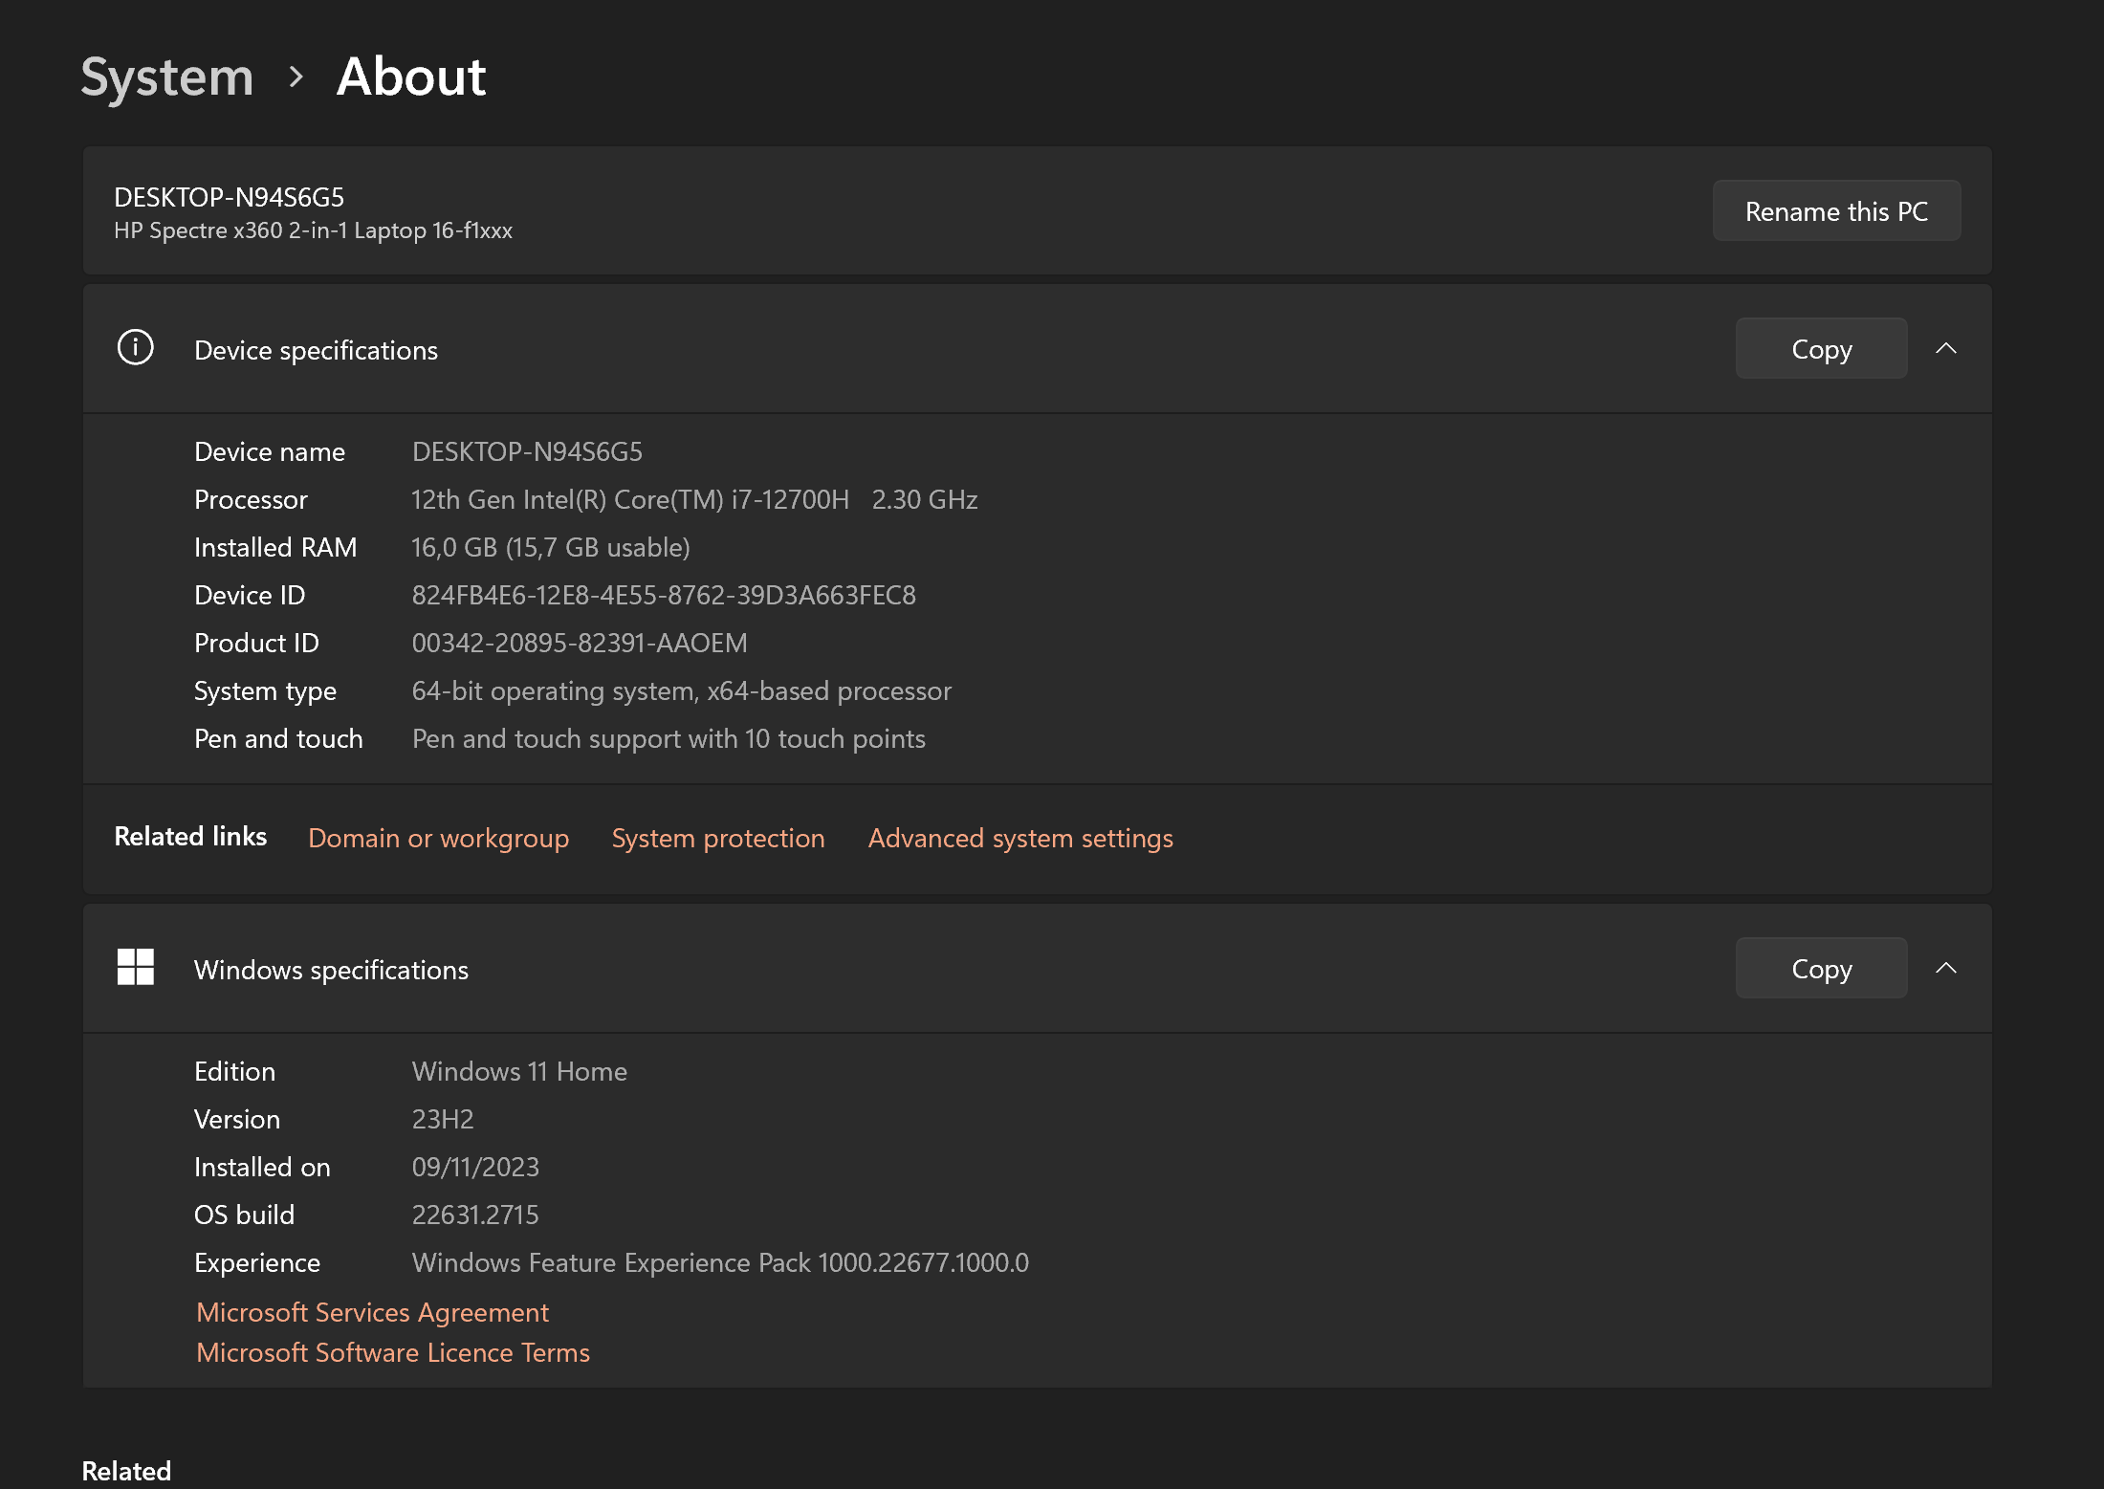Copy the Device specifications
The height and width of the screenshot is (1489, 2104).
pos(1821,348)
